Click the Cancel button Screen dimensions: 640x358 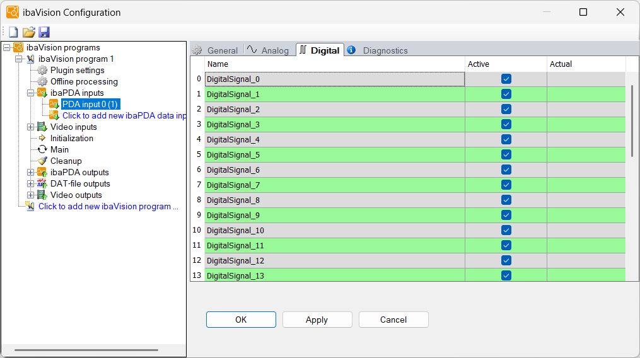393,320
